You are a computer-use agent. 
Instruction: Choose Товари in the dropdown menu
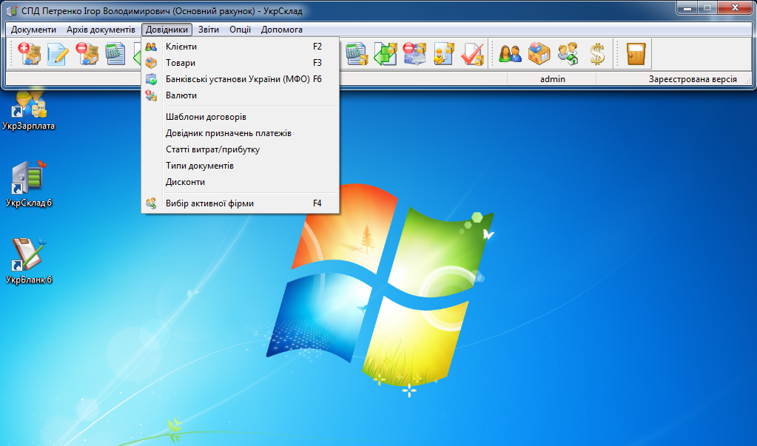(x=180, y=63)
